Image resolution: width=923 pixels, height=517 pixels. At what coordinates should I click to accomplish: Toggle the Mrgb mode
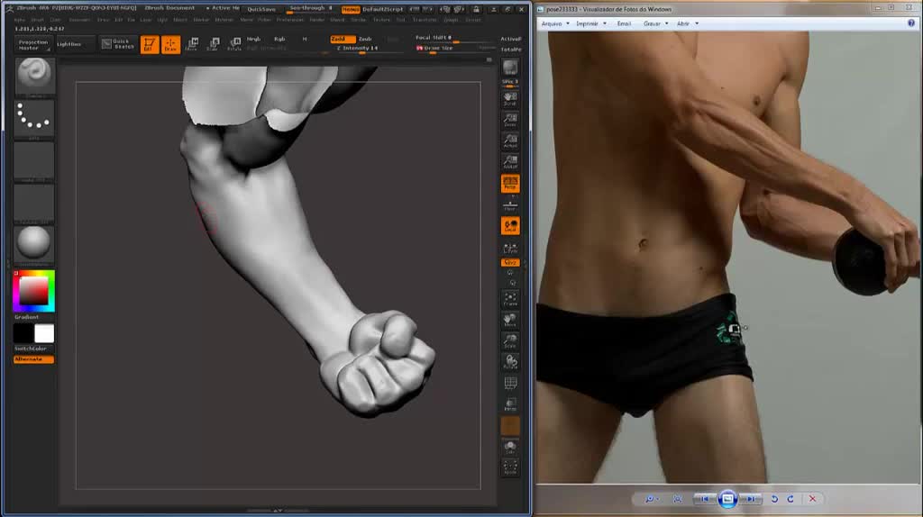click(x=253, y=39)
